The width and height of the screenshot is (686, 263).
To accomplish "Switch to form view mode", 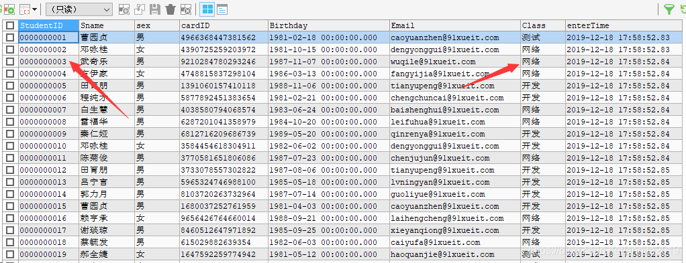I will coord(222,9).
